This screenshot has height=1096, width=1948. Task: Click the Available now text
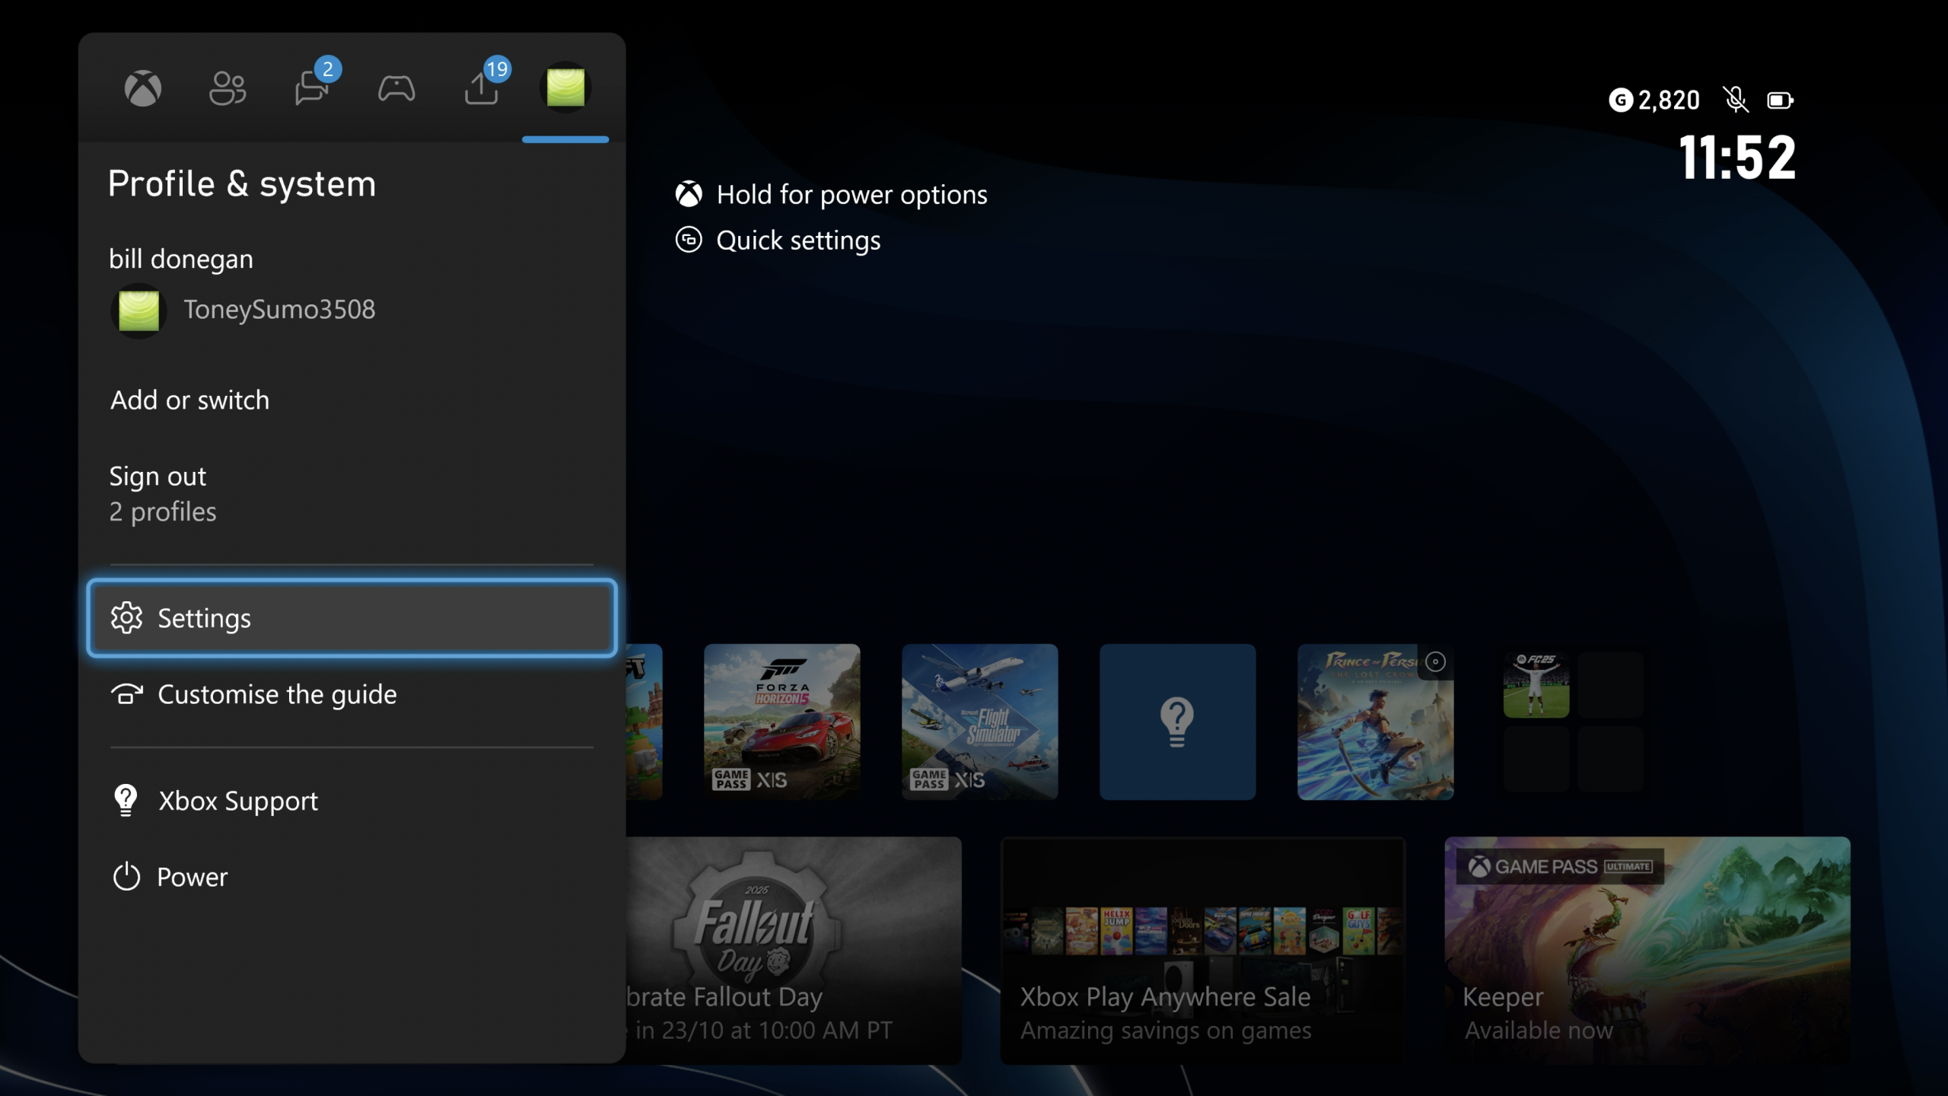coord(1539,1031)
